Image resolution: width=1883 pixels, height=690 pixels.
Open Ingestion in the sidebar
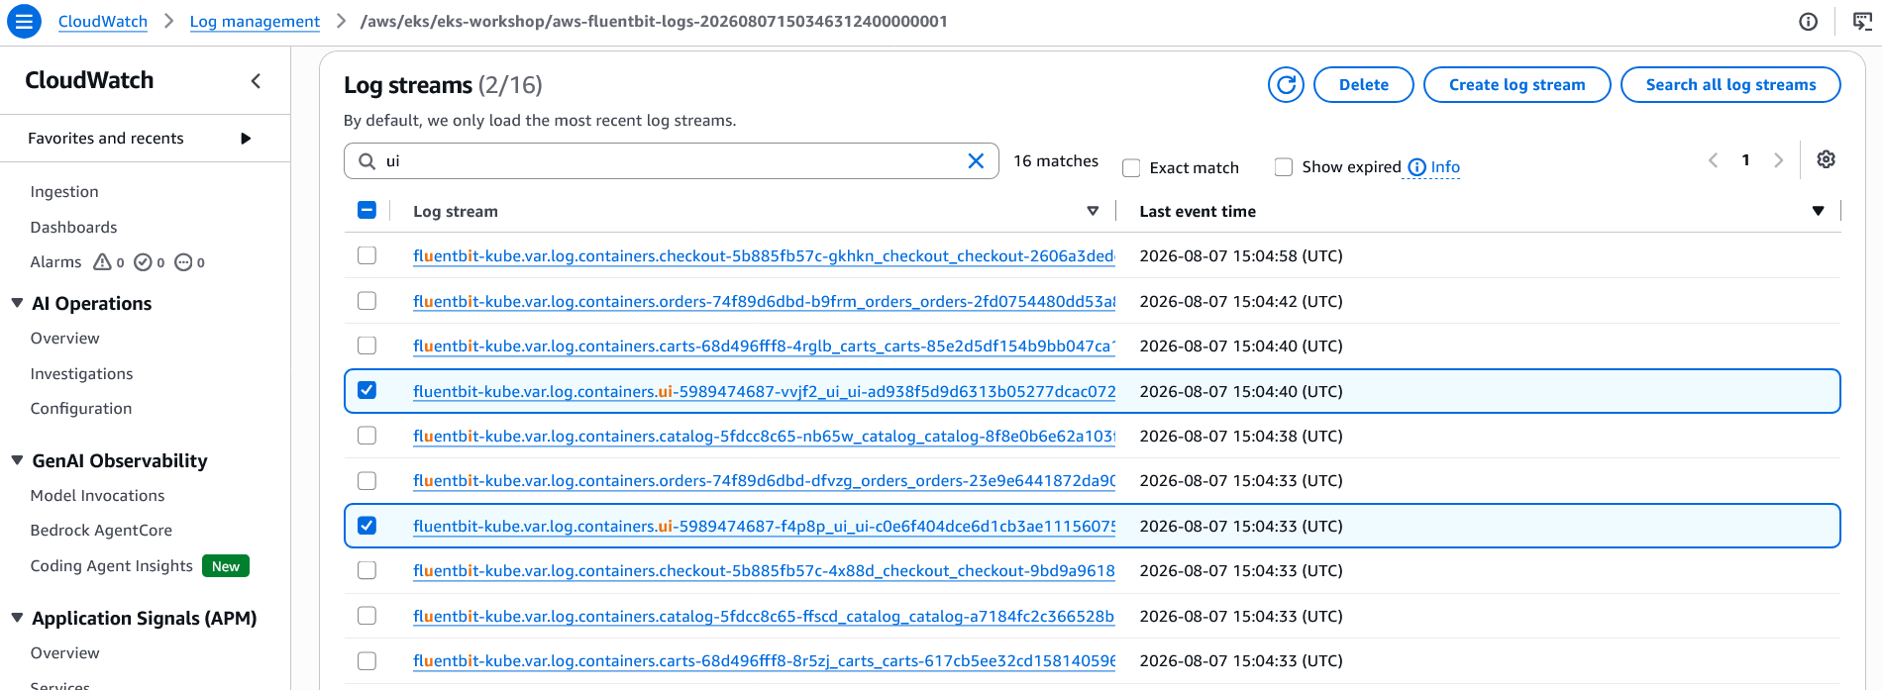[64, 192]
